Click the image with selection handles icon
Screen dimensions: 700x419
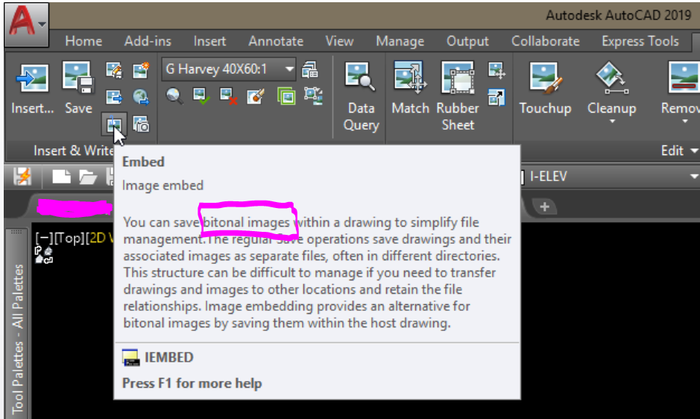point(313,95)
